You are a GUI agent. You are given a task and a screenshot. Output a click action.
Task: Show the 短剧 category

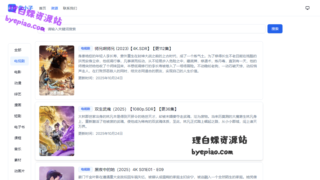[18, 116]
